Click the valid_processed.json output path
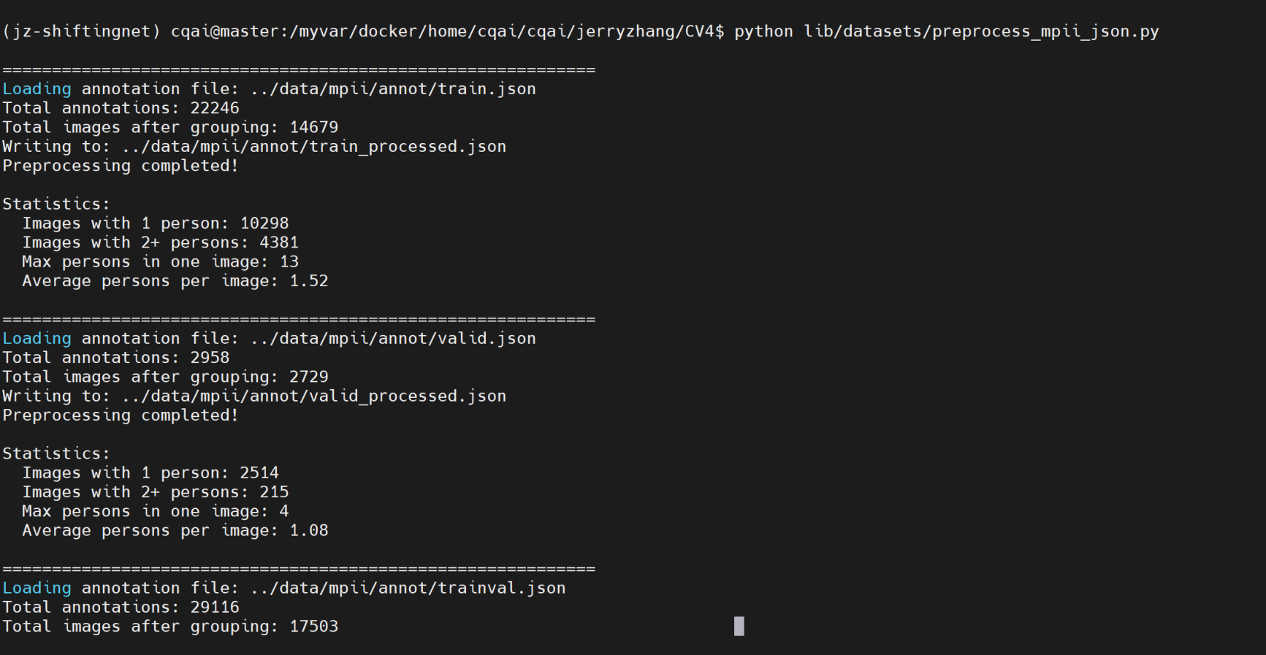 (314, 397)
